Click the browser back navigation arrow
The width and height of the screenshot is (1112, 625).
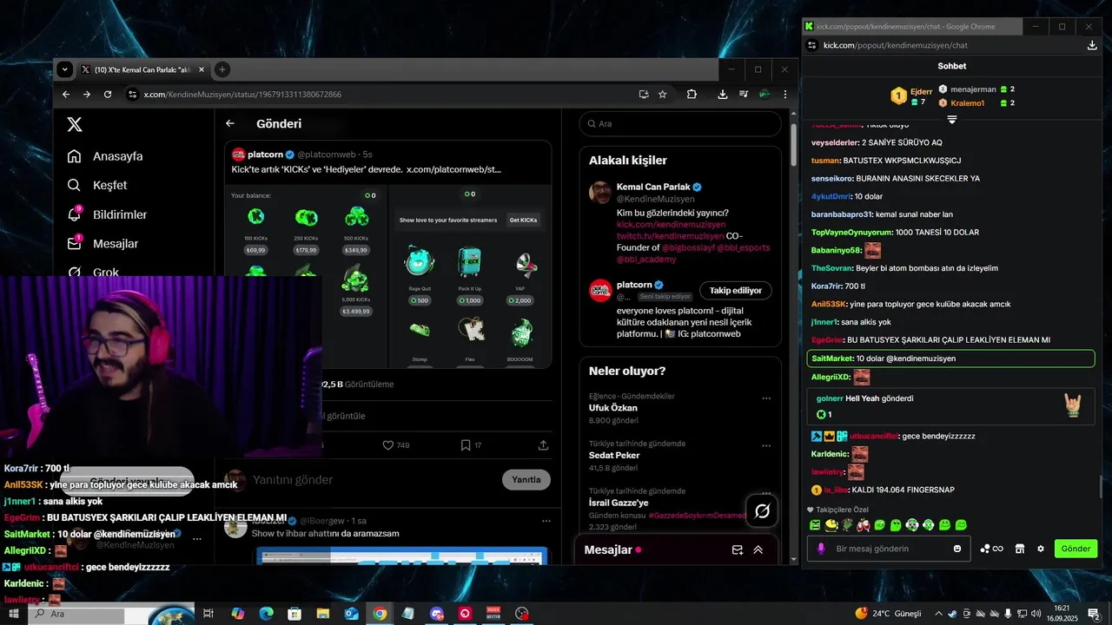66,94
